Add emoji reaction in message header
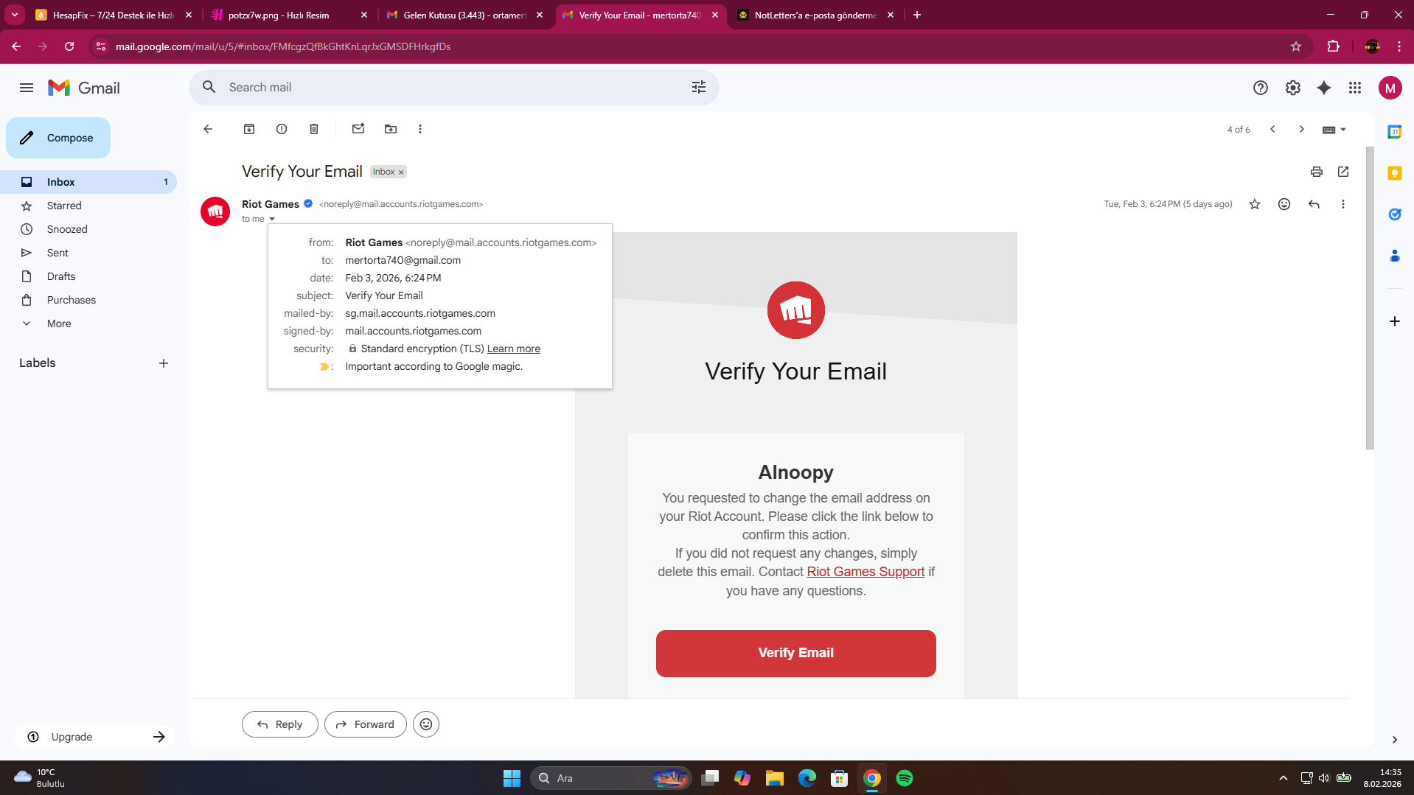Image resolution: width=1414 pixels, height=795 pixels. coord(1284,204)
